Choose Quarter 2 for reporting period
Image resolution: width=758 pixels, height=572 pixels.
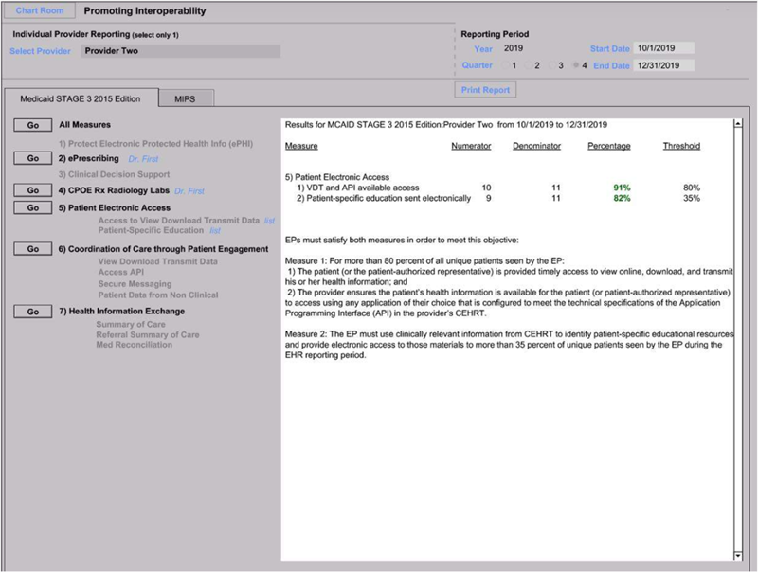point(527,65)
